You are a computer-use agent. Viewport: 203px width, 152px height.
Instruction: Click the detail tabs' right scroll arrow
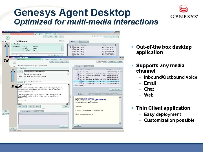(x=121, y=94)
